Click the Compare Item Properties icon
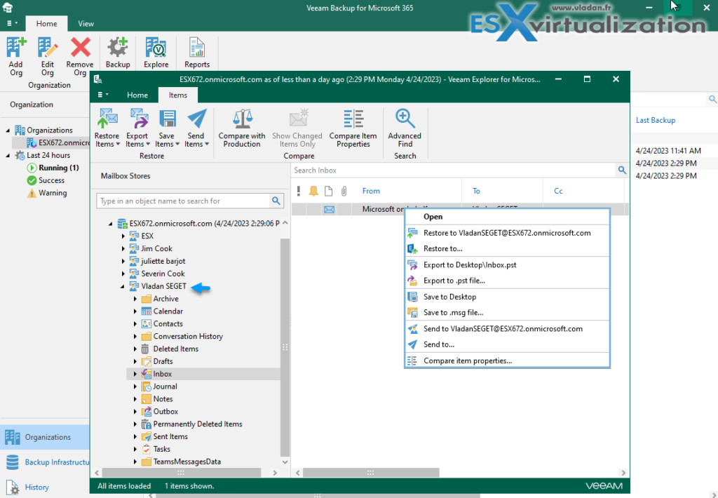 click(353, 128)
